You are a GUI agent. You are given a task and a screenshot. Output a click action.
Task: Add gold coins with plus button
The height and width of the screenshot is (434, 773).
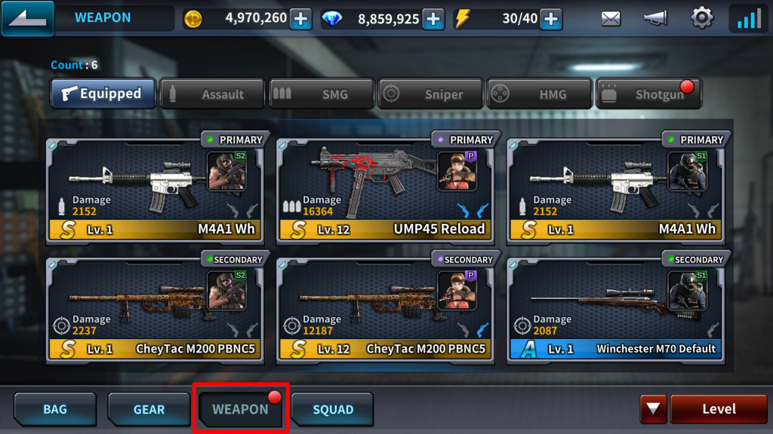(x=300, y=19)
